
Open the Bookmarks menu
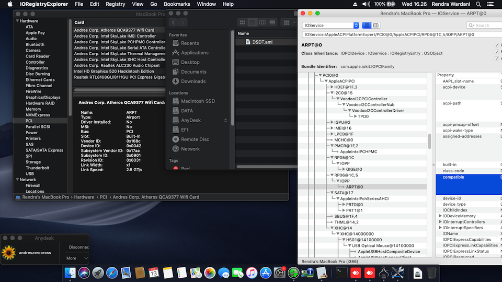[x=177, y=4]
